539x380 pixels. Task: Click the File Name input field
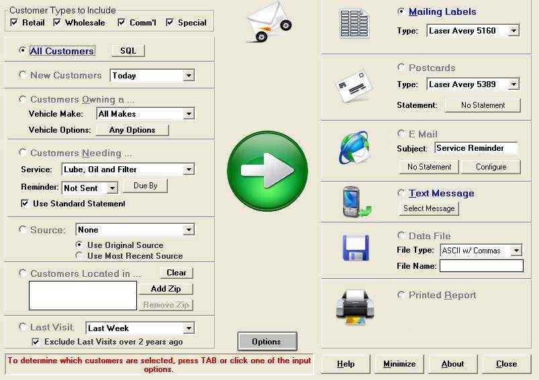(481, 266)
